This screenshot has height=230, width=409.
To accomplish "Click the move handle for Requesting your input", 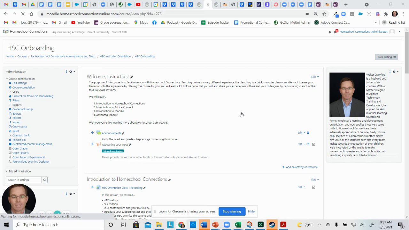I will tap(92, 144).
